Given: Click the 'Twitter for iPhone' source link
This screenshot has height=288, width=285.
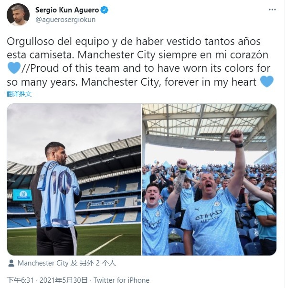Looking at the screenshot, I should click(x=122, y=280).
